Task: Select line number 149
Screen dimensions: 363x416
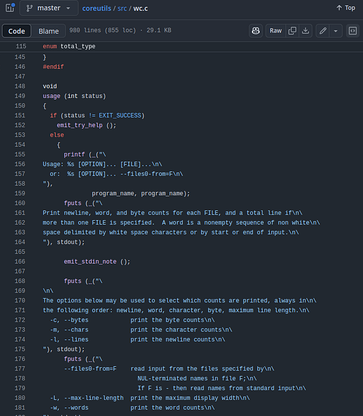Action: [x=20, y=96]
